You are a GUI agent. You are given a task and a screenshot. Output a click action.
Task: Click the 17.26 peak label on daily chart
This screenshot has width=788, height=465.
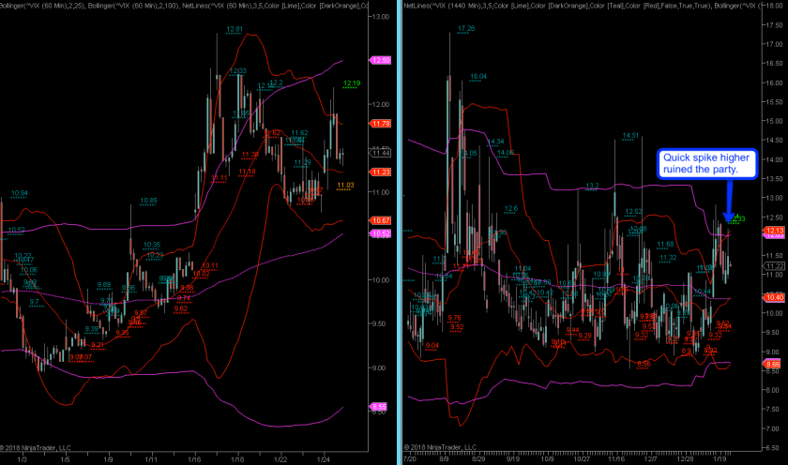pos(465,30)
